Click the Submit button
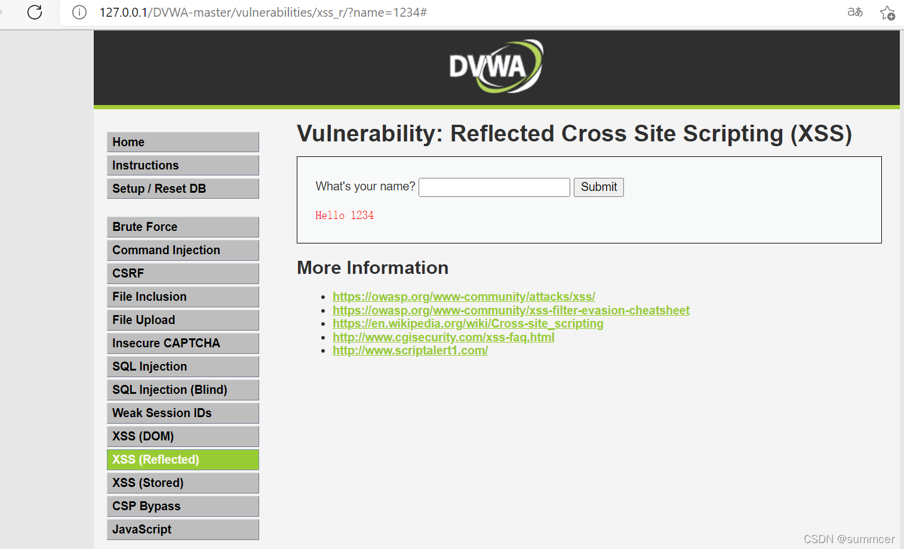The image size is (904, 549). 599,187
